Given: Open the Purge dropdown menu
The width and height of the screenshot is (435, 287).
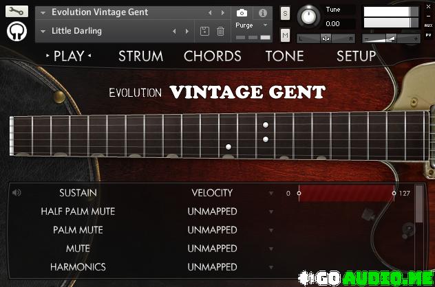Looking at the screenshot, I should [x=265, y=25].
